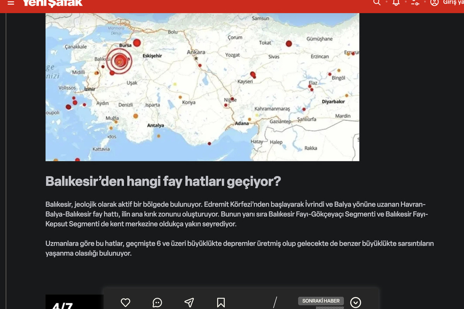Click the earthquake map image of Turkey

click(x=202, y=87)
